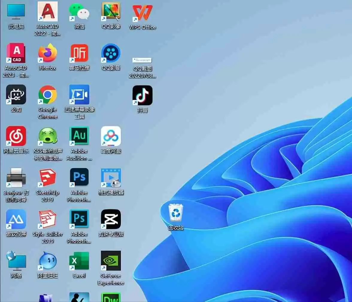
Task: Click the Style Builder 2019 icon
Action: click(x=48, y=219)
